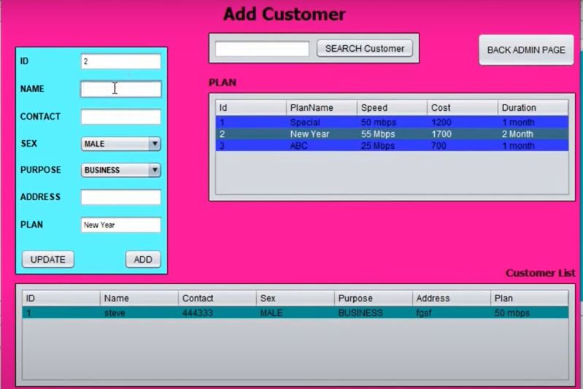
Task: Click the PlanName column header
Action: (322, 108)
